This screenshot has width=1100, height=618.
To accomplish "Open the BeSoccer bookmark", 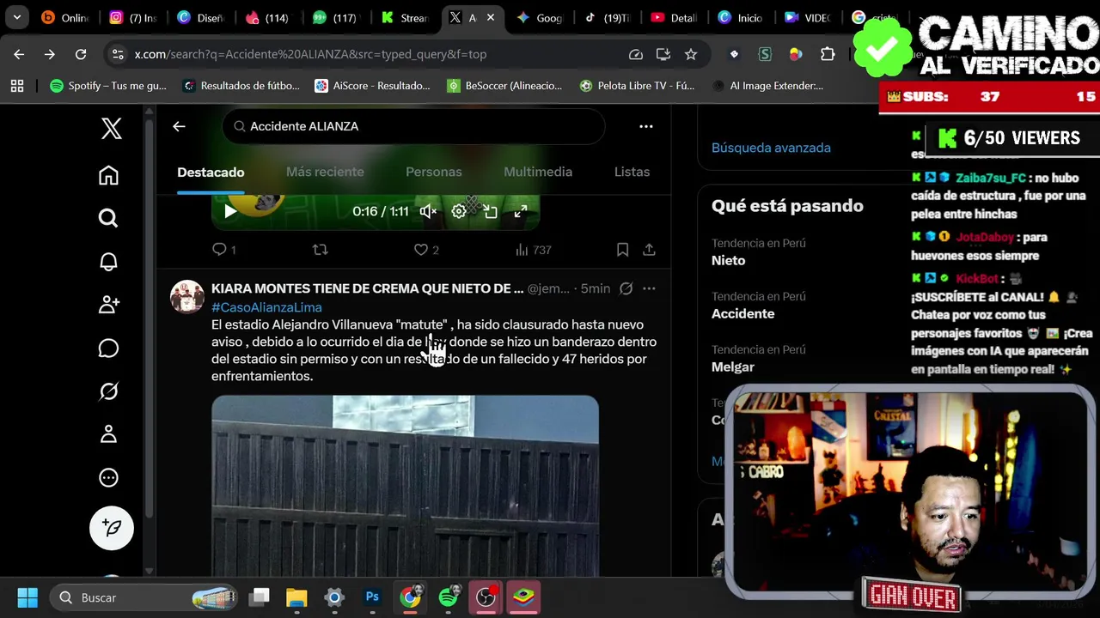I will (504, 86).
